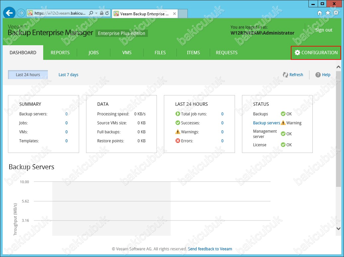The width and height of the screenshot is (344, 257).
Task: Click the Enterprise Plus edition badge
Action: point(122,33)
